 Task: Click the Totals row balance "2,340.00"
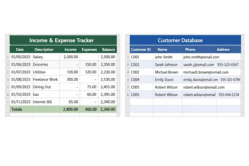(108, 109)
